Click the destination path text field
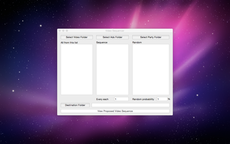The height and width of the screenshot is (144, 230). point(131,105)
